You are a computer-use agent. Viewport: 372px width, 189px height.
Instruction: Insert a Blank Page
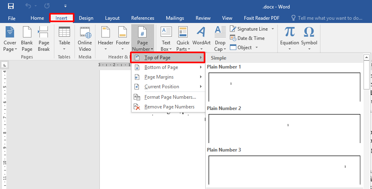tap(27, 39)
